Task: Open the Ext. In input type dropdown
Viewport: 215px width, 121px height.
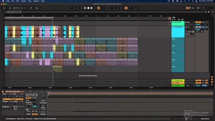Action: coord(189,27)
